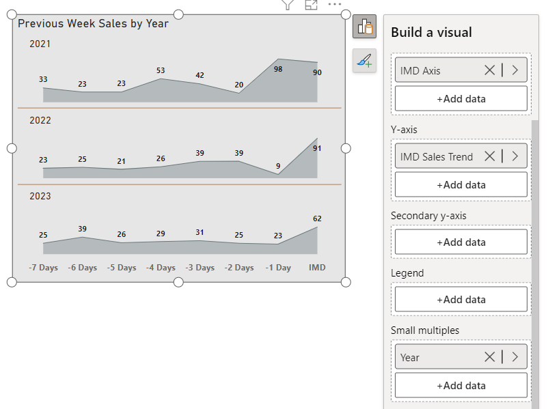
Task: Click the right-middle resize handle of the chart
Action: [x=346, y=148]
